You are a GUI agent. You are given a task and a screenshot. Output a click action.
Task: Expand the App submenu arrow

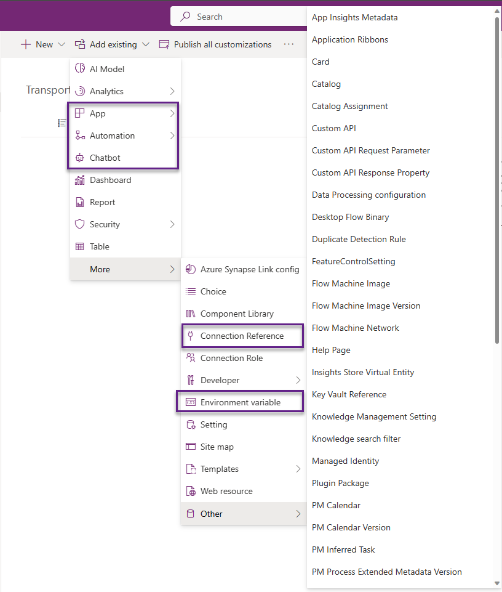tap(172, 113)
